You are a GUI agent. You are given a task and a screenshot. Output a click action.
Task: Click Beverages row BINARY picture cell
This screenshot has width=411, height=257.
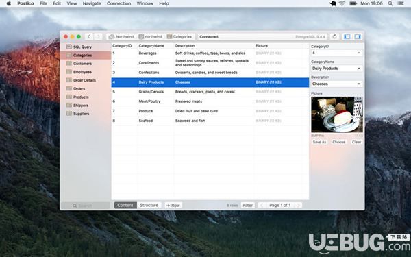268,53
